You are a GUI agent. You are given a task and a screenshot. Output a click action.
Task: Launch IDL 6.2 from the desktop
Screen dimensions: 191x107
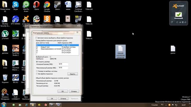(x=16, y=78)
